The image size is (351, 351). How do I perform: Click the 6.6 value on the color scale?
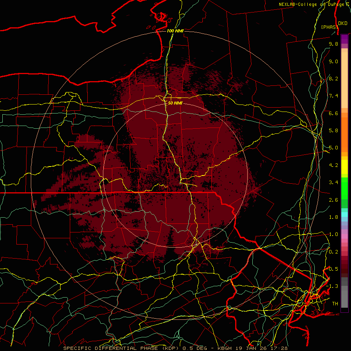point(333,113)
